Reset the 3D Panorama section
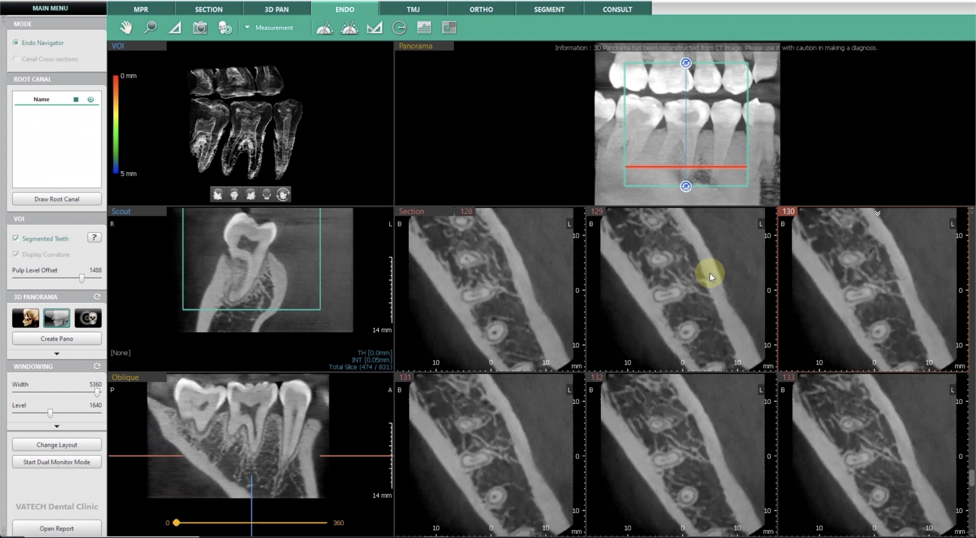 point(97,297)
